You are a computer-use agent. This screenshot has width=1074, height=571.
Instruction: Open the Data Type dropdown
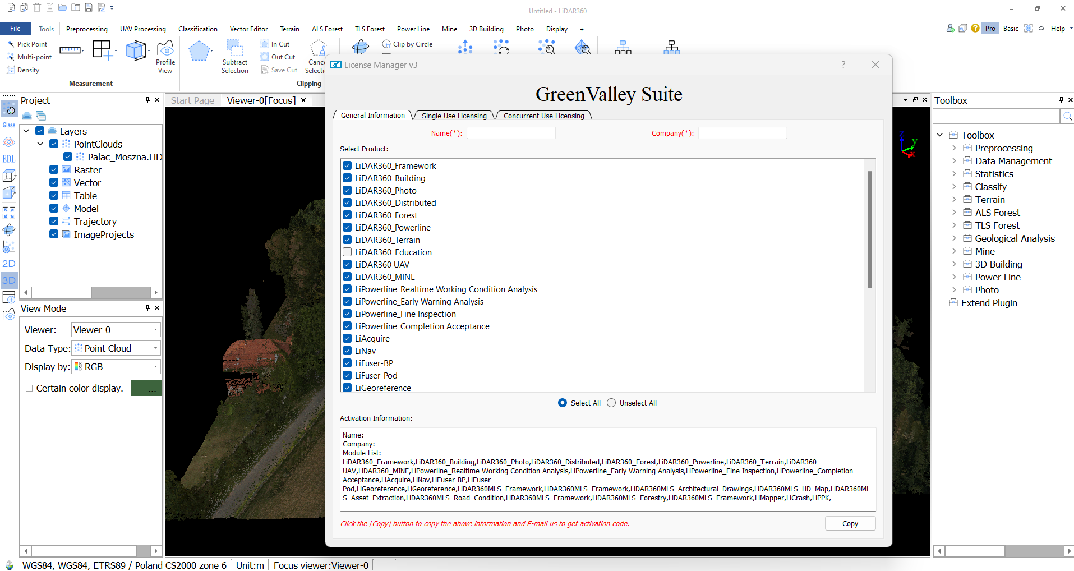tap(116, 348)
